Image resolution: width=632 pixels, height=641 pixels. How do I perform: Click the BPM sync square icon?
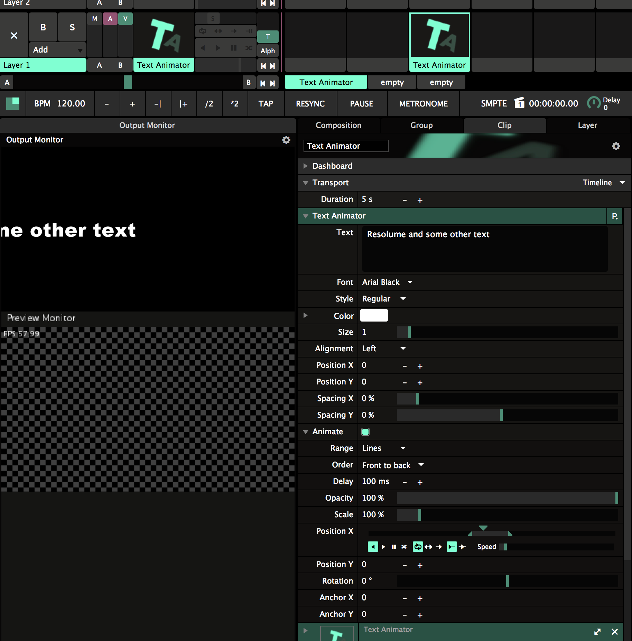pos(13,103)
